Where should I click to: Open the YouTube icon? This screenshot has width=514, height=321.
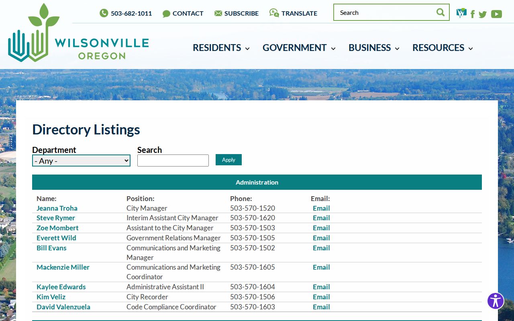point(496,14)
